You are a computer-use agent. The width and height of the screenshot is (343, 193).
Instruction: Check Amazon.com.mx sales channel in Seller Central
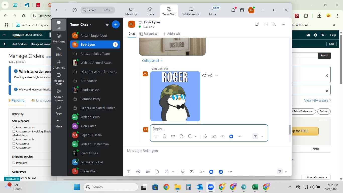pyautogui.click(x=14, y=127)
